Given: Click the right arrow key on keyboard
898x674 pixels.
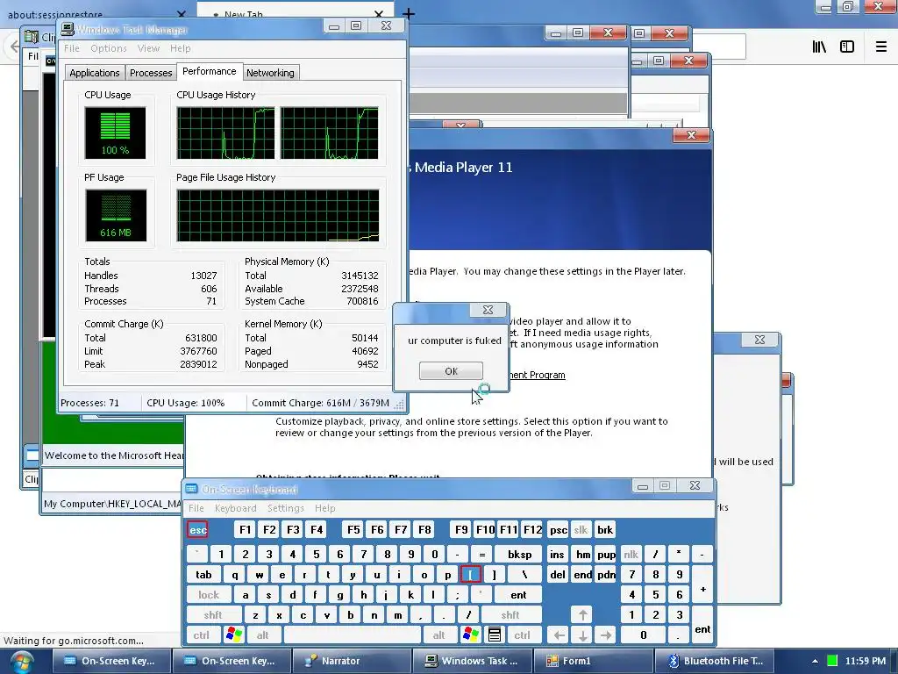Looking at the screenshot, I should pos(605,635).
